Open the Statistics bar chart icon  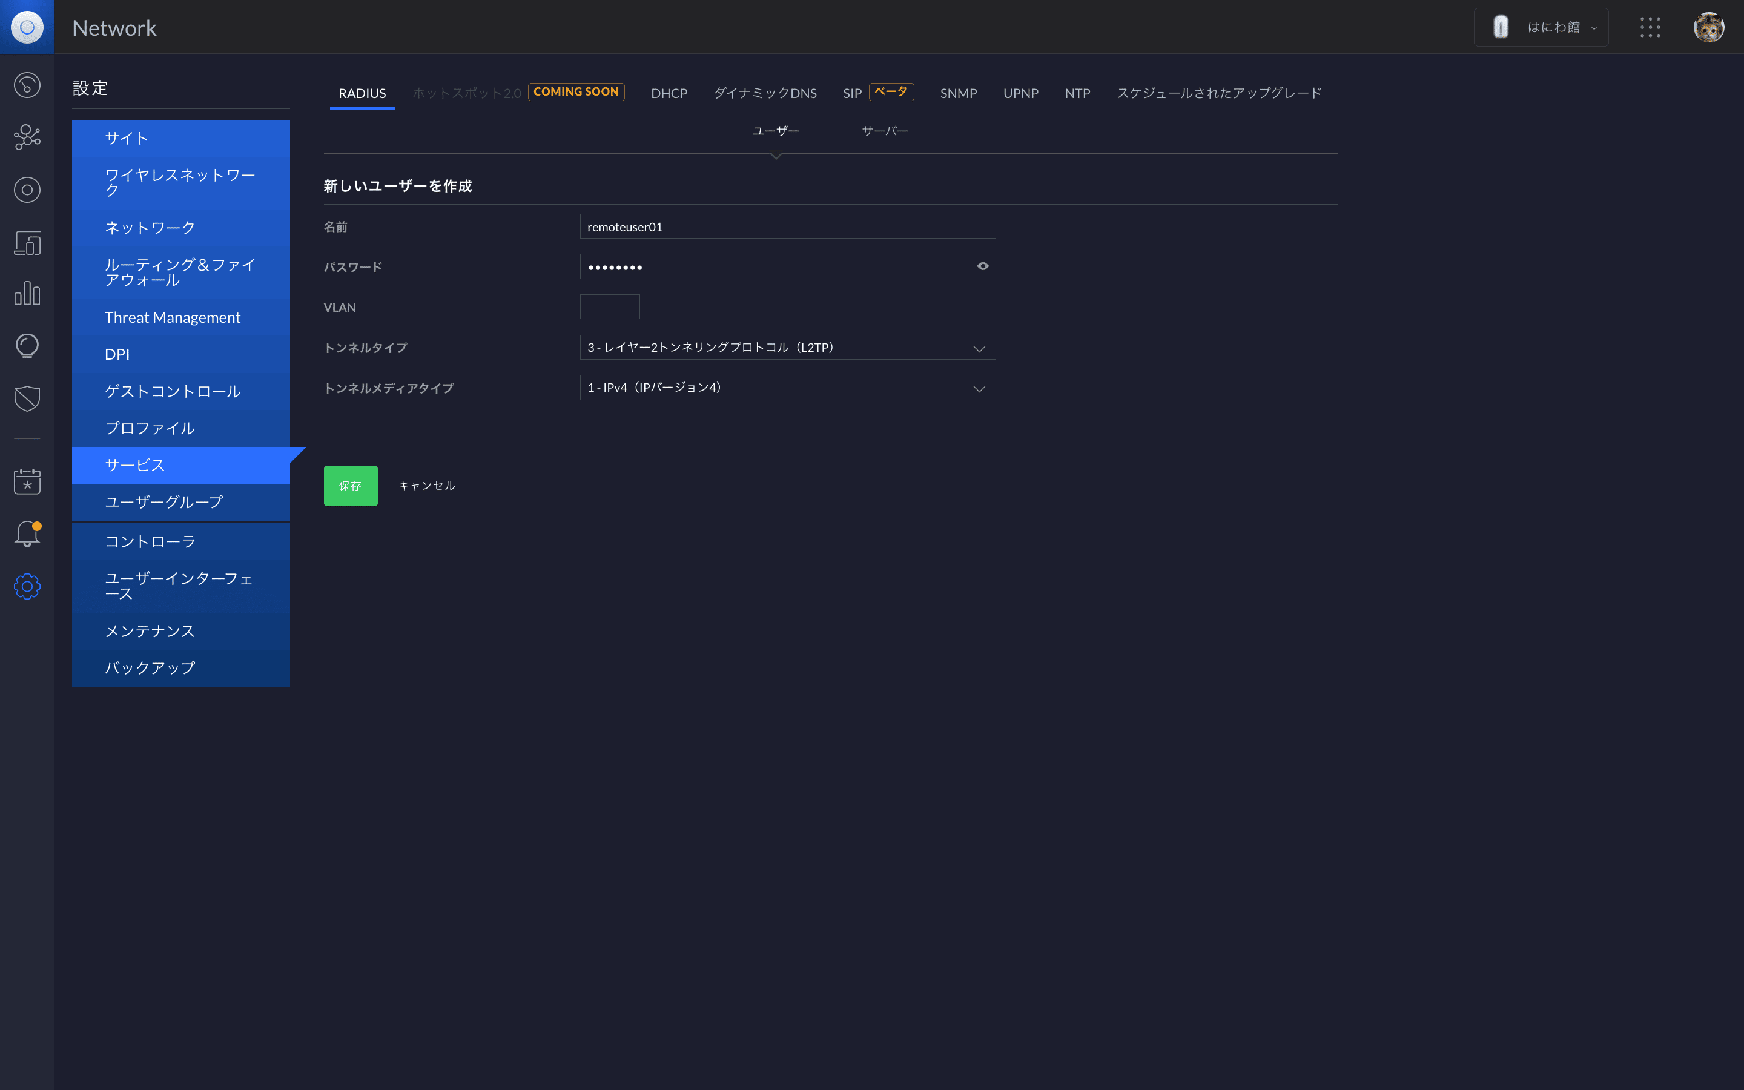(27, 294)
